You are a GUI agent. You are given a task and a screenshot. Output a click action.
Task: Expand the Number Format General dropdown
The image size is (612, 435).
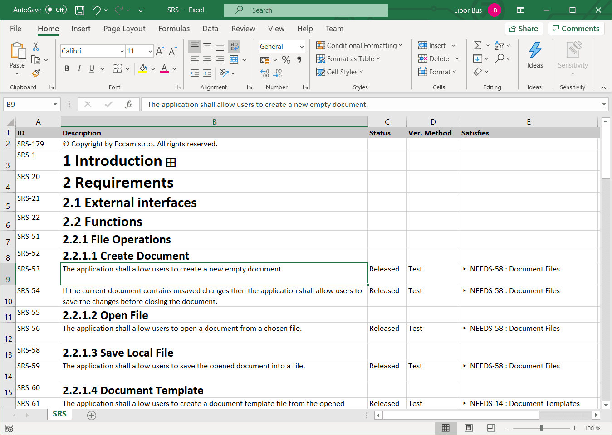(301, 47)
